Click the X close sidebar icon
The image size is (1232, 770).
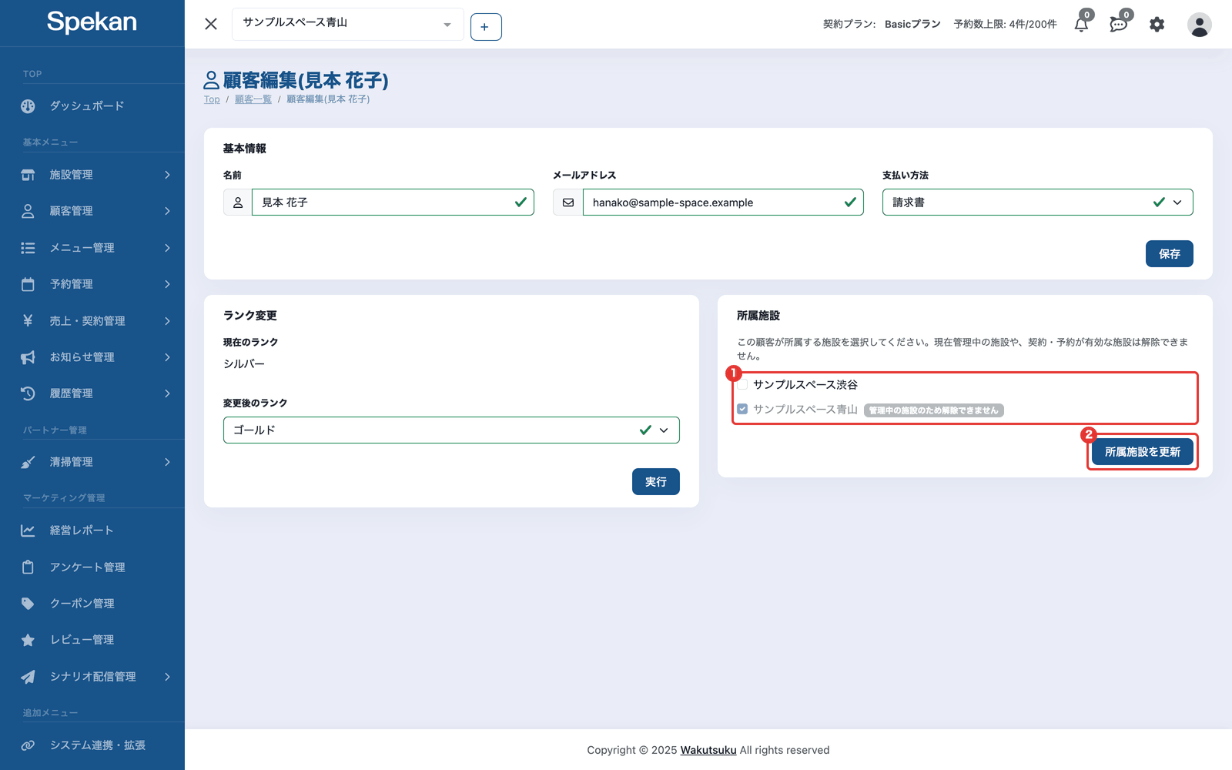coord(211,24)
